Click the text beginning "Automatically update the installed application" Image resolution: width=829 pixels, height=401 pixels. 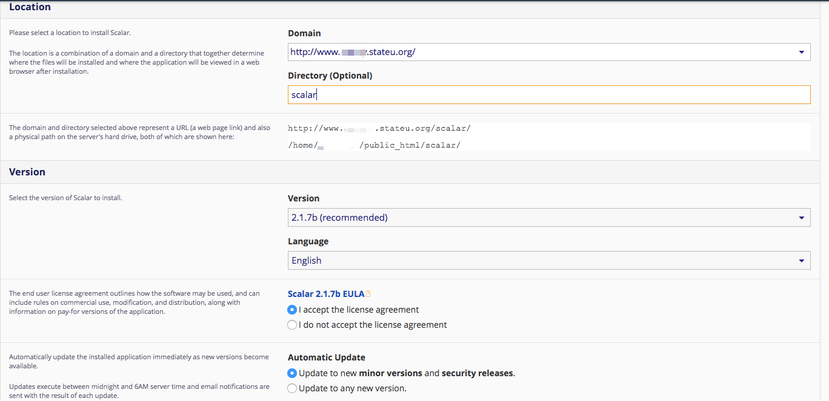coord(139,361)
